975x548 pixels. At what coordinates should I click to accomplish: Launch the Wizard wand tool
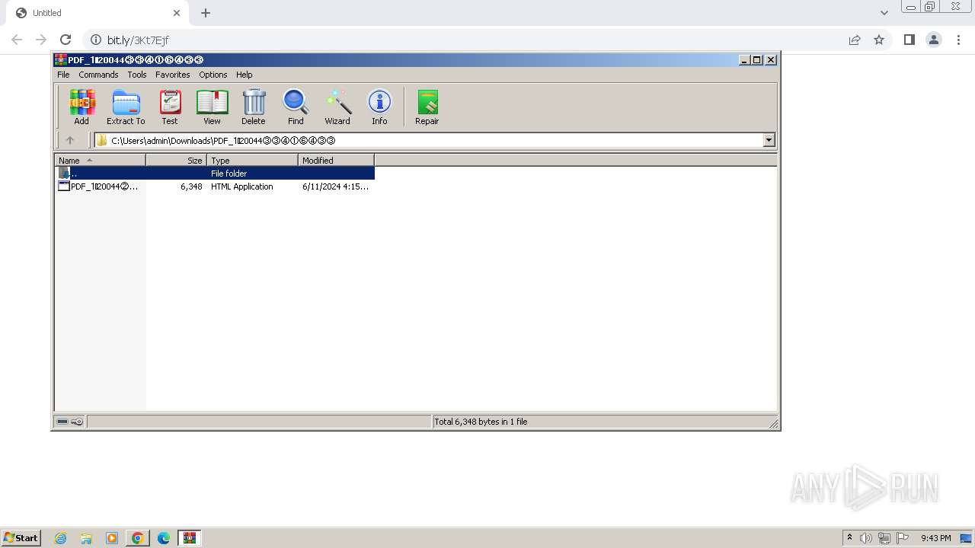pyautogui.click(x=337, y=107)
